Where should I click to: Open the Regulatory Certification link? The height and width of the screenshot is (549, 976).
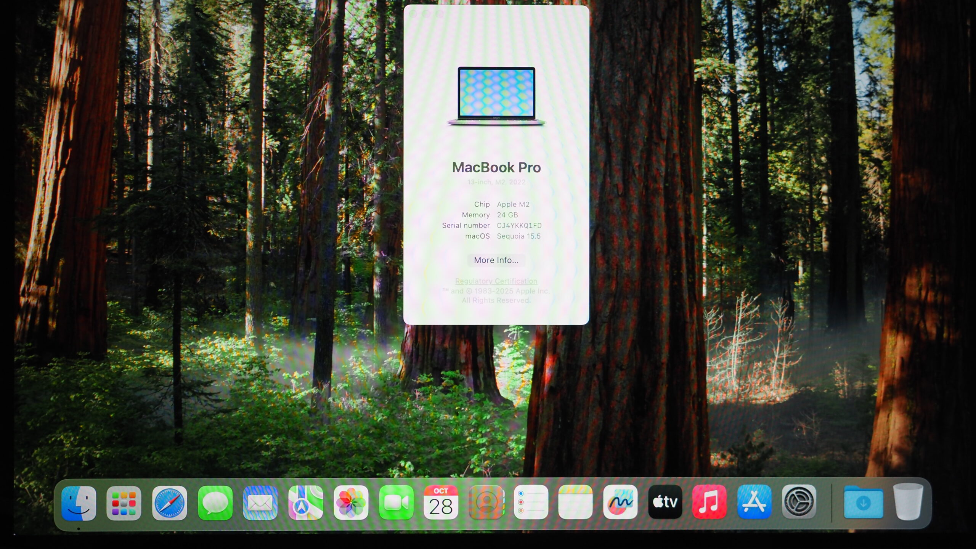[496, 281]
